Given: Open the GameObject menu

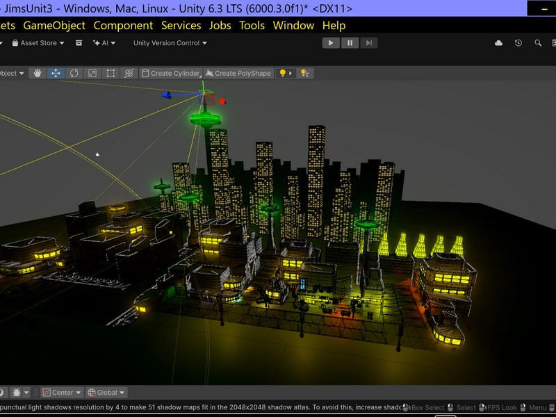Looking at the screenshot, I should tap(54, 25).
